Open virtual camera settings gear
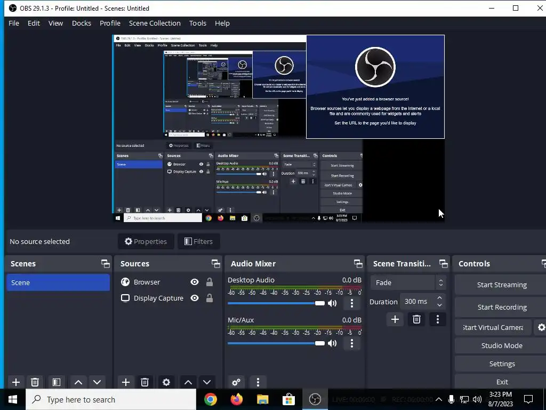Viewport: 546px width, 410px height. 541,327
